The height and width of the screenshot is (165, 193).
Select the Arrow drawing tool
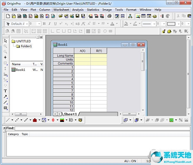pos(5,96)
